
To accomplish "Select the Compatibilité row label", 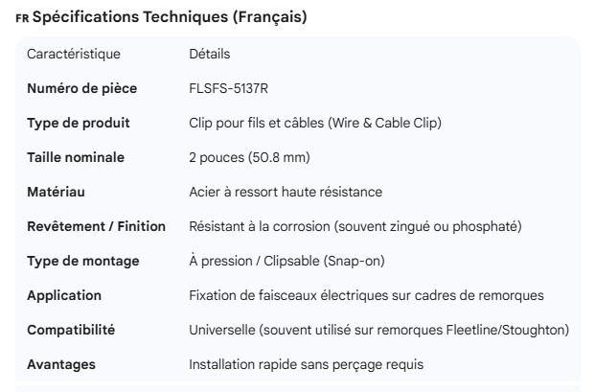I will [x=71, y=330].
